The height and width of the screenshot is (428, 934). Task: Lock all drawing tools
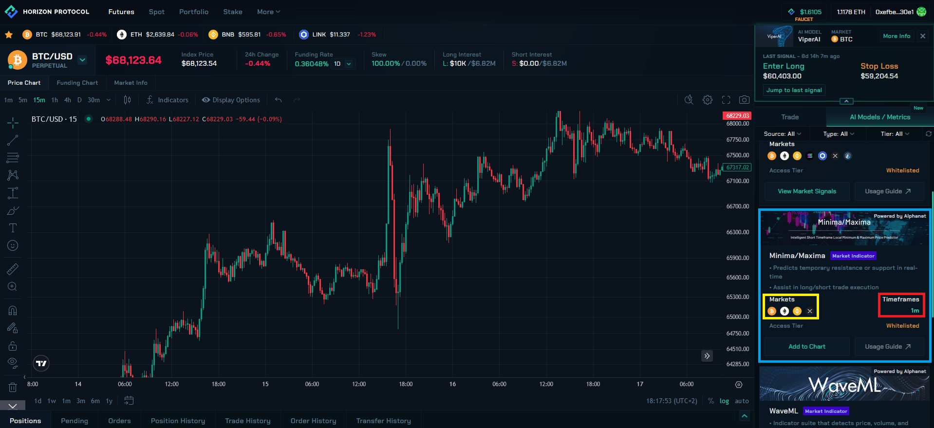pyautogui.click(x=13, y=346)
